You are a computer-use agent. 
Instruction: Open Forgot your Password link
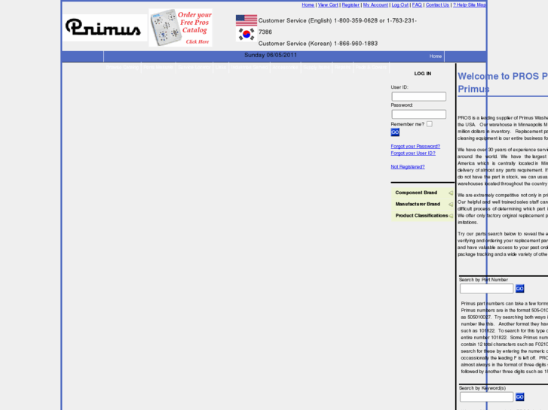(415, 146)
